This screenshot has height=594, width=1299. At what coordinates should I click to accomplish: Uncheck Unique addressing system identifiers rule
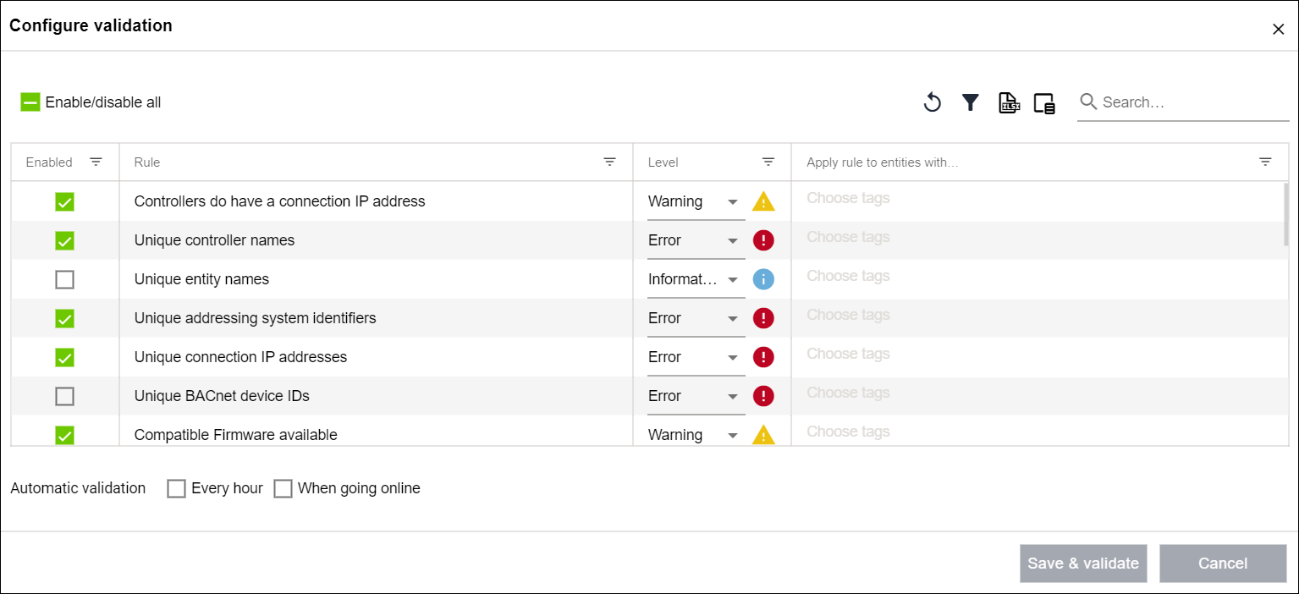tap(64, 318)
